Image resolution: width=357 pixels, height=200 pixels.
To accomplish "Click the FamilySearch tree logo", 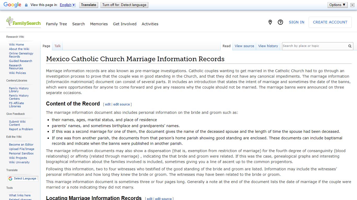I will click(x=23, y=22).
